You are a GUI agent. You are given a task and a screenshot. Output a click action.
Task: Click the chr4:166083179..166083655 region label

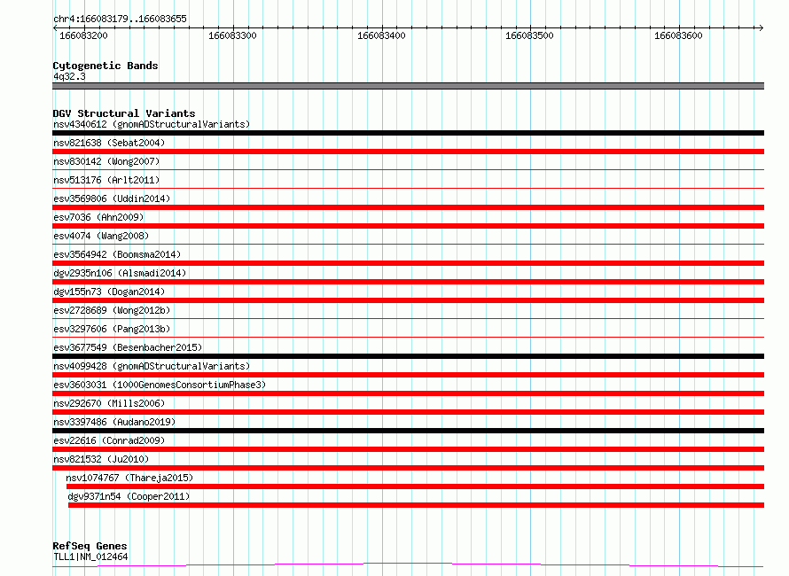120,19
